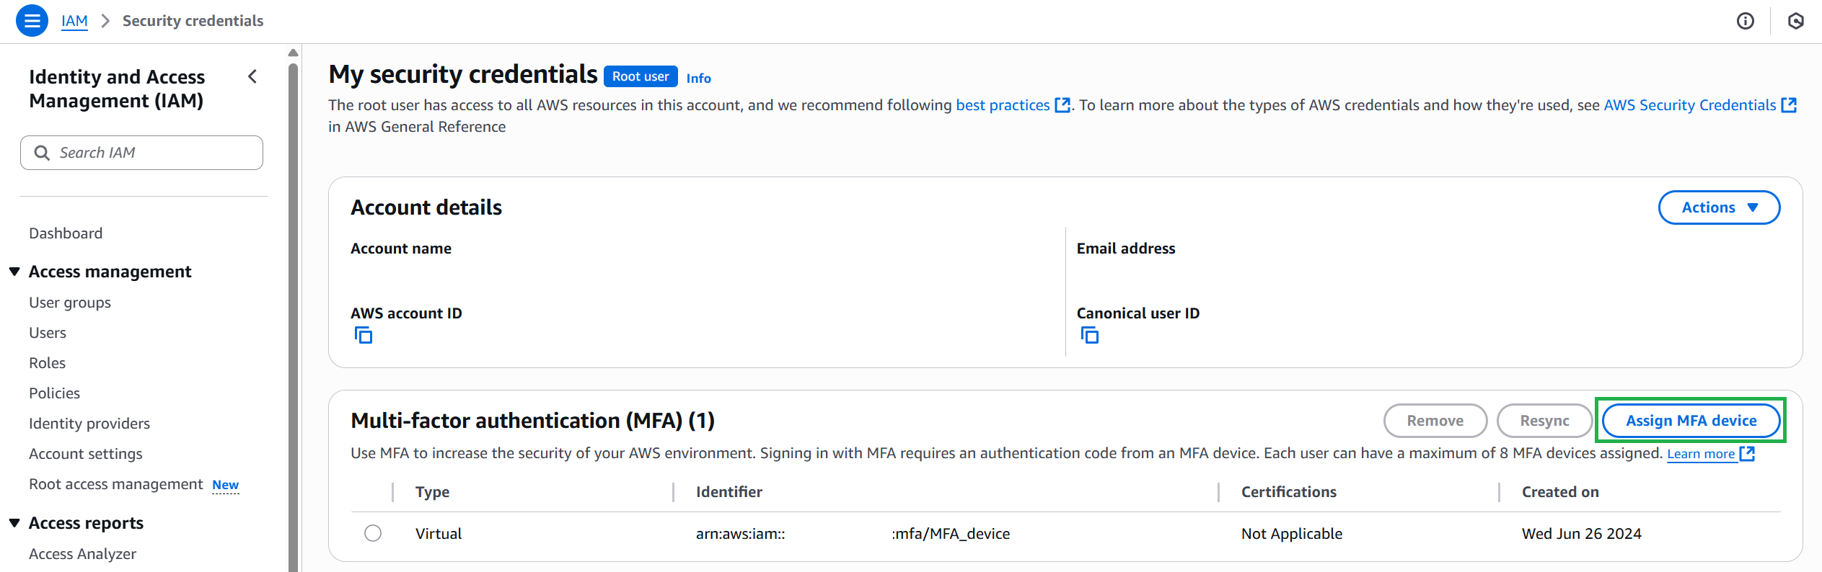Open User groups in sidebar

70,303
